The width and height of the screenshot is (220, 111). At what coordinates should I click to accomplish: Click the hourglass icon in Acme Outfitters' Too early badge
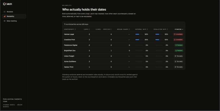coord(176,62)
